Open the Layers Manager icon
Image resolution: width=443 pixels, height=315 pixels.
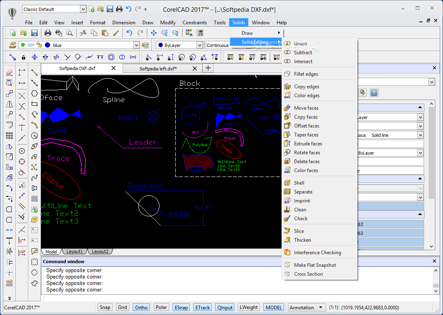point(13,45)
